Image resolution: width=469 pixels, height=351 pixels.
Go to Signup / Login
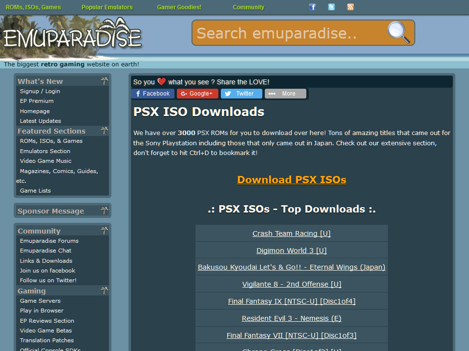(40, 91)
